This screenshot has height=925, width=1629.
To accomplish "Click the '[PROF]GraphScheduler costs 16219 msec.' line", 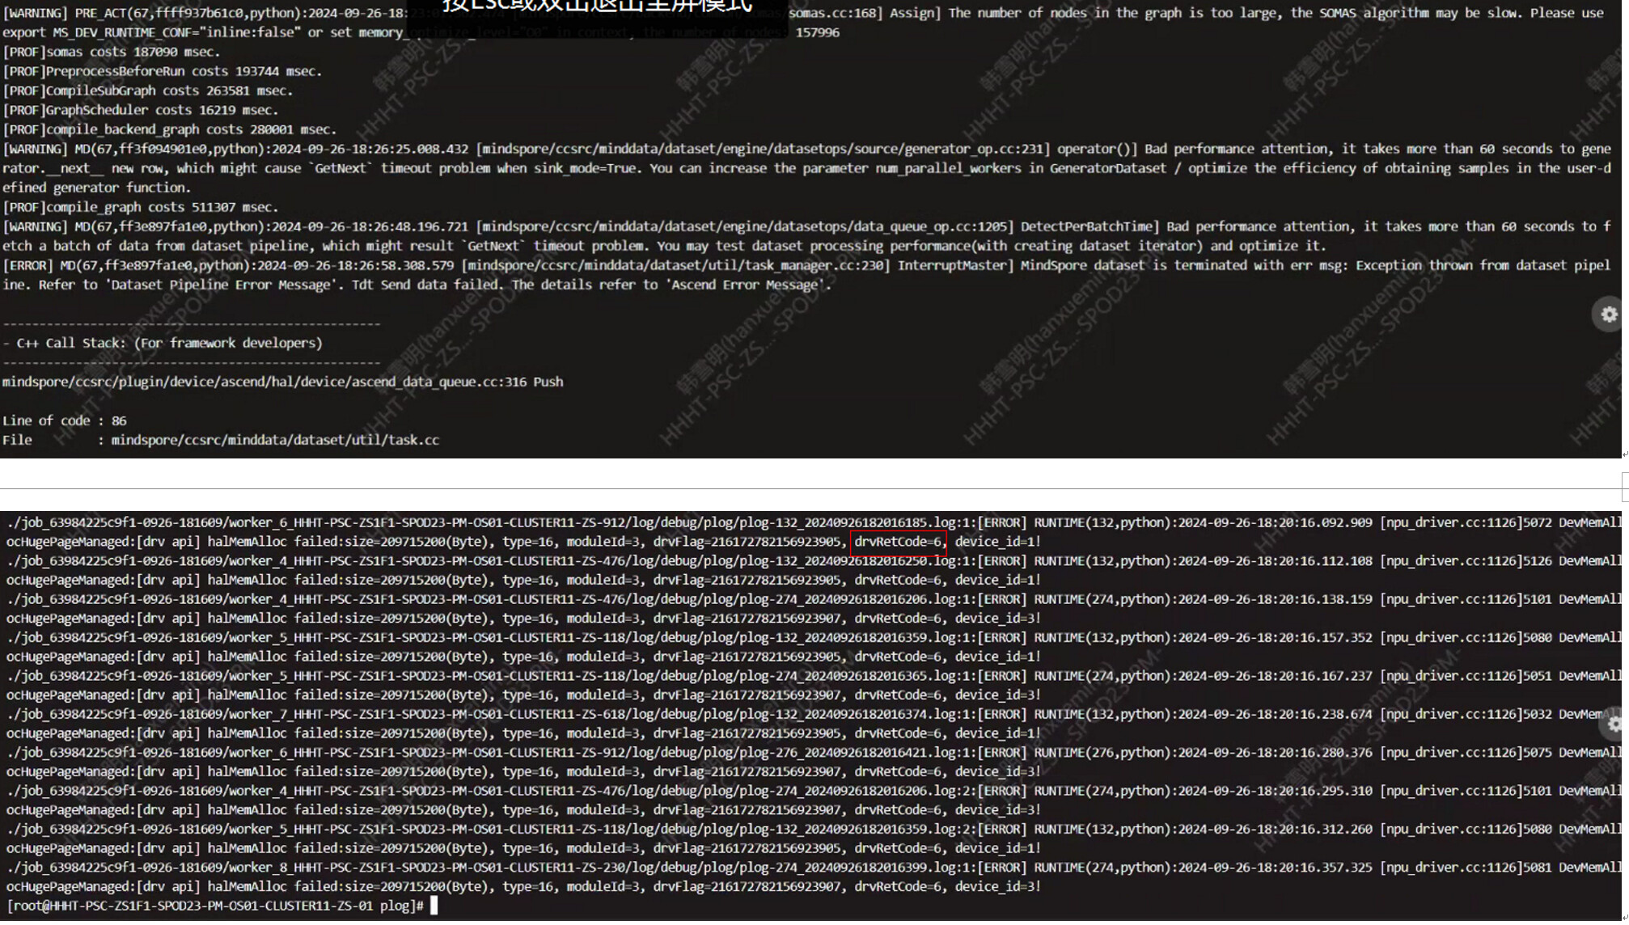I will click(140, 110).
